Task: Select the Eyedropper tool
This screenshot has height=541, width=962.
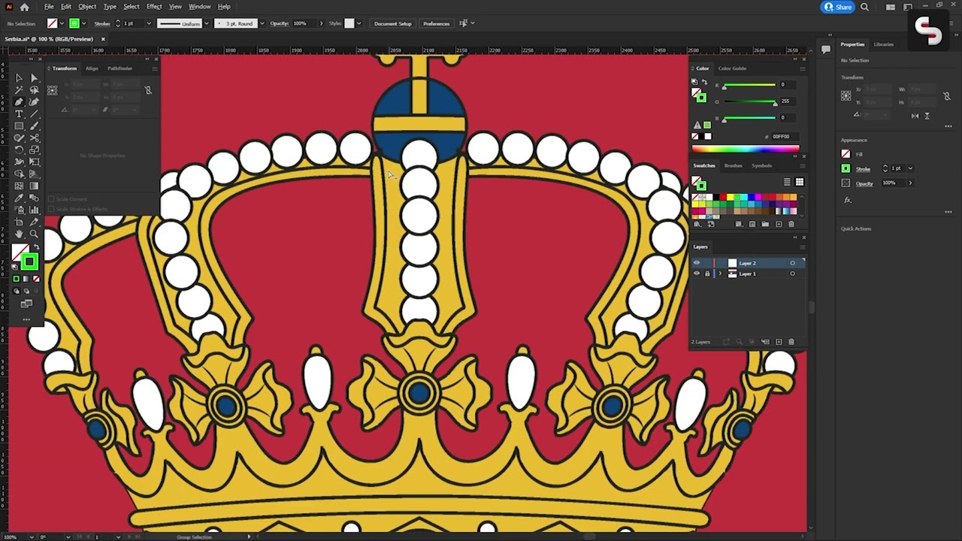Action: (19, 198)
